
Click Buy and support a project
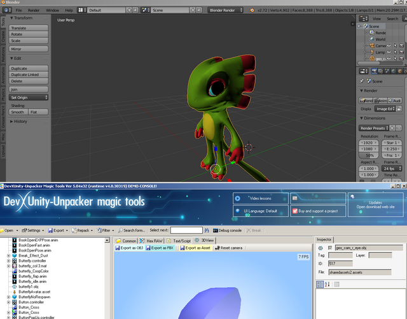tap(318, 211)
